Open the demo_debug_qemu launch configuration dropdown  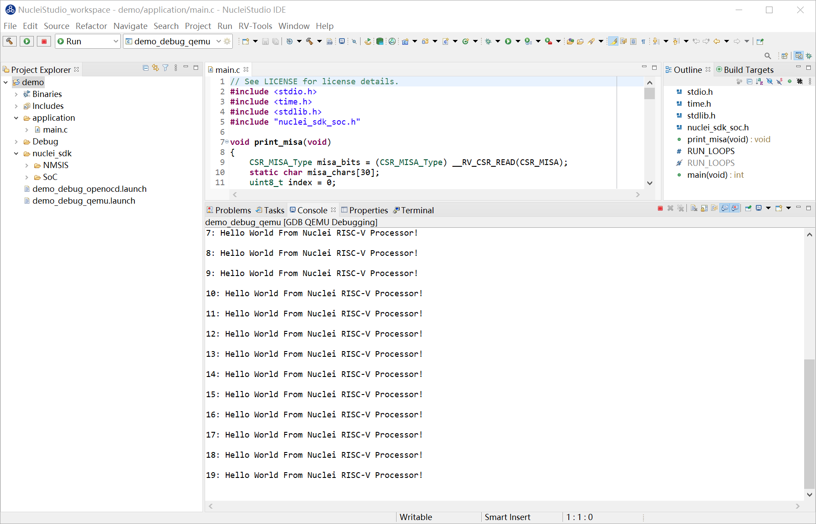[218, 41]
